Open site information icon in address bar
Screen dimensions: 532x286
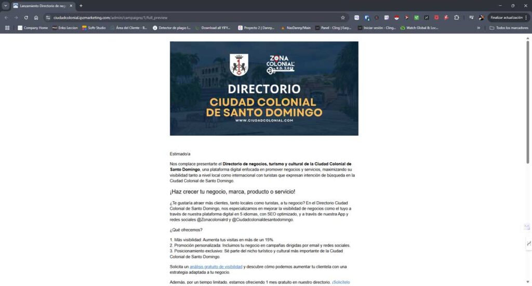click(x=48, y=18)
